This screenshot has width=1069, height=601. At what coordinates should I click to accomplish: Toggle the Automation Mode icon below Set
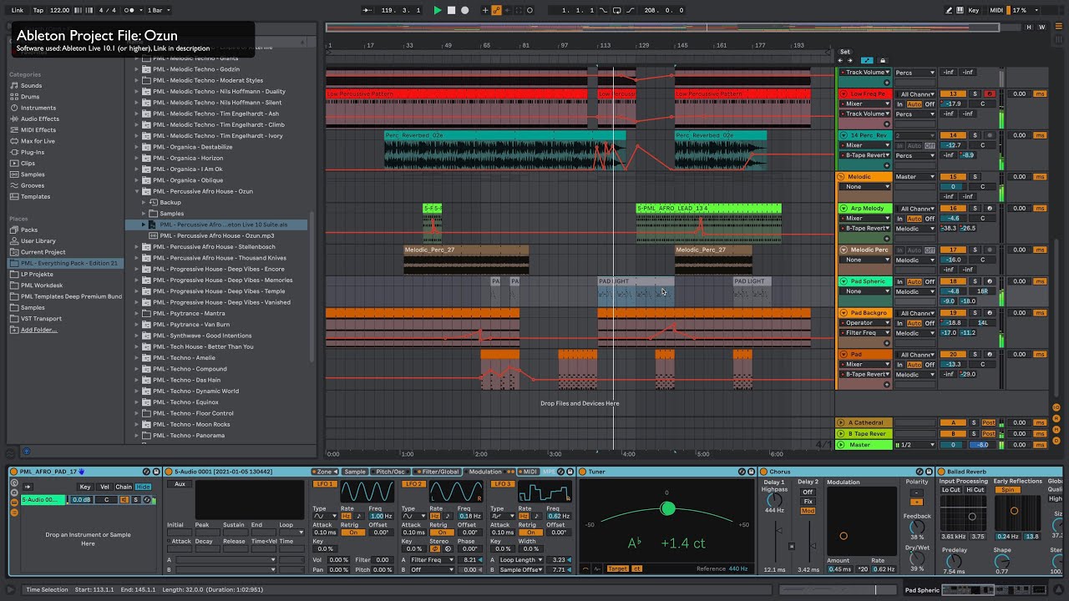(867, 60)
